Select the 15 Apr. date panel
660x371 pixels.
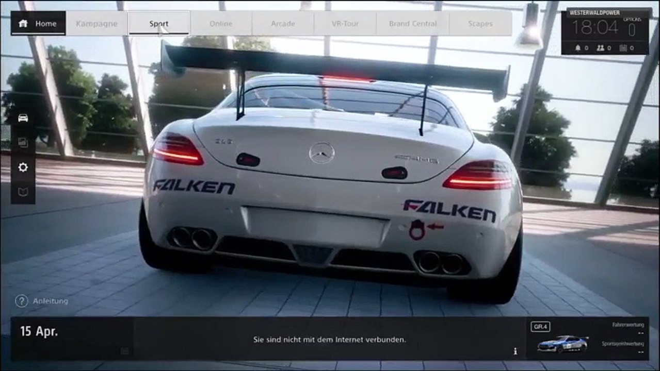click(72, 339)
